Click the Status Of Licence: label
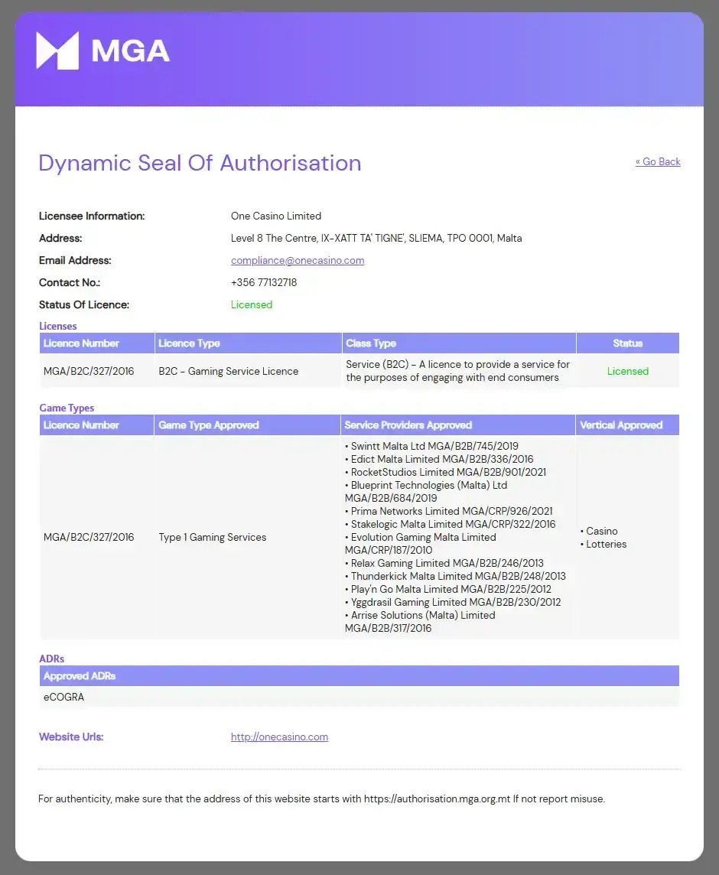Viewport: 719px width, 875px height. [x=83, y=304]
